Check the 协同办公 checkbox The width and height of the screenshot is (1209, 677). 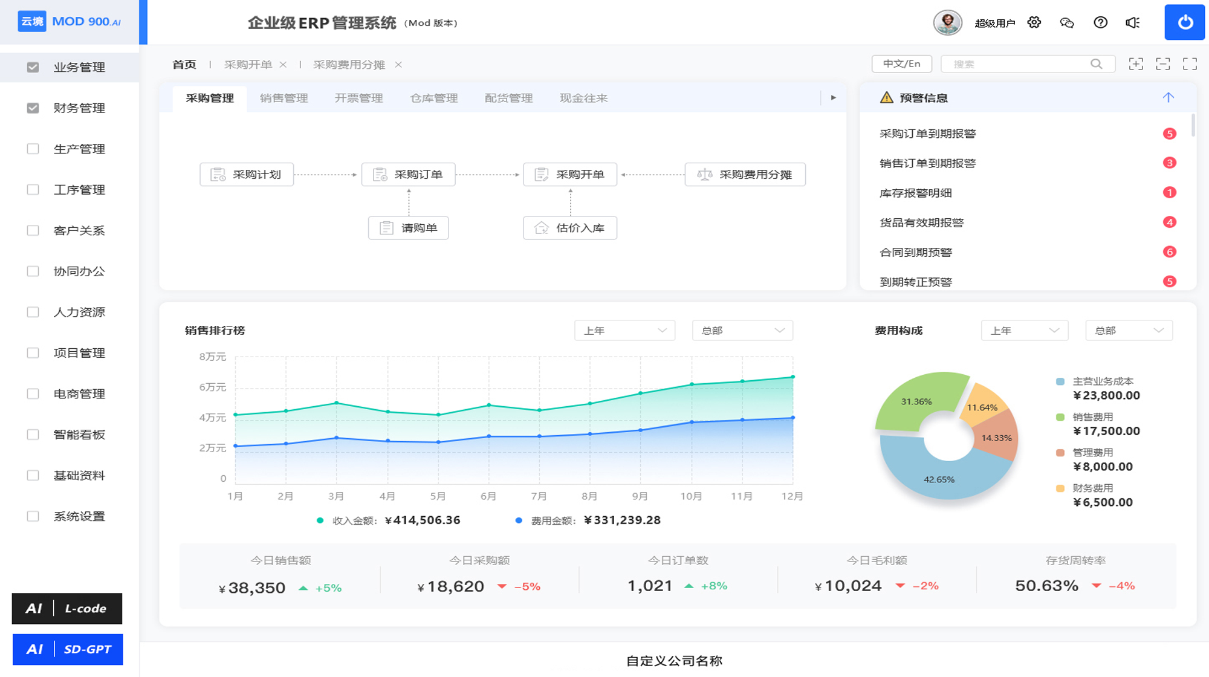[33, 271]
